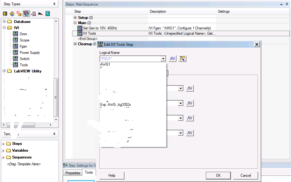Image resolution: width=291 pixels, height=182 pixels.
Task: Select the LabWindows/CVI adapter icon
Action: click(12, 14)
